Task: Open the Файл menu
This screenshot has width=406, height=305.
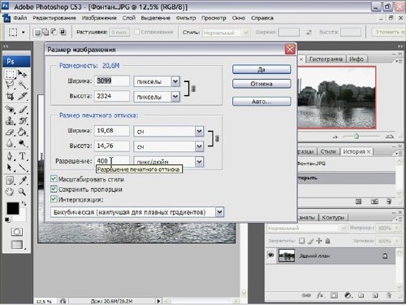Action: tap(20, 18)
